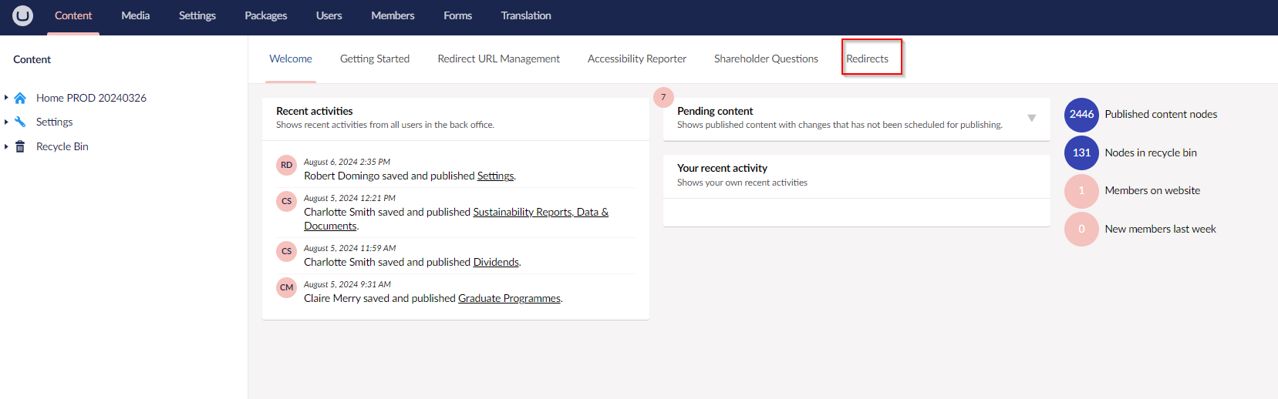Click the Home house icon in tree
This screenshot has width=1278, height=399.
click(20, 98)
